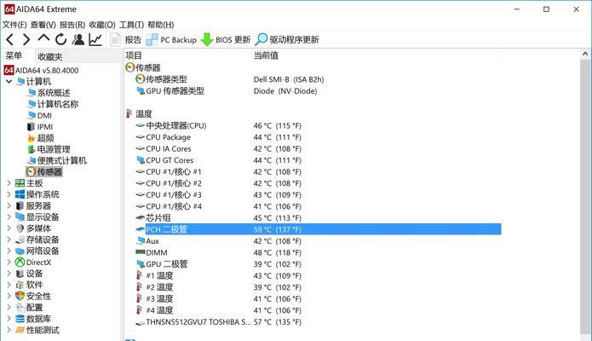Viewport: 592px width, 341px height.
Task: Select the 芯片组 chipset row
Action: tap(319, 217)
